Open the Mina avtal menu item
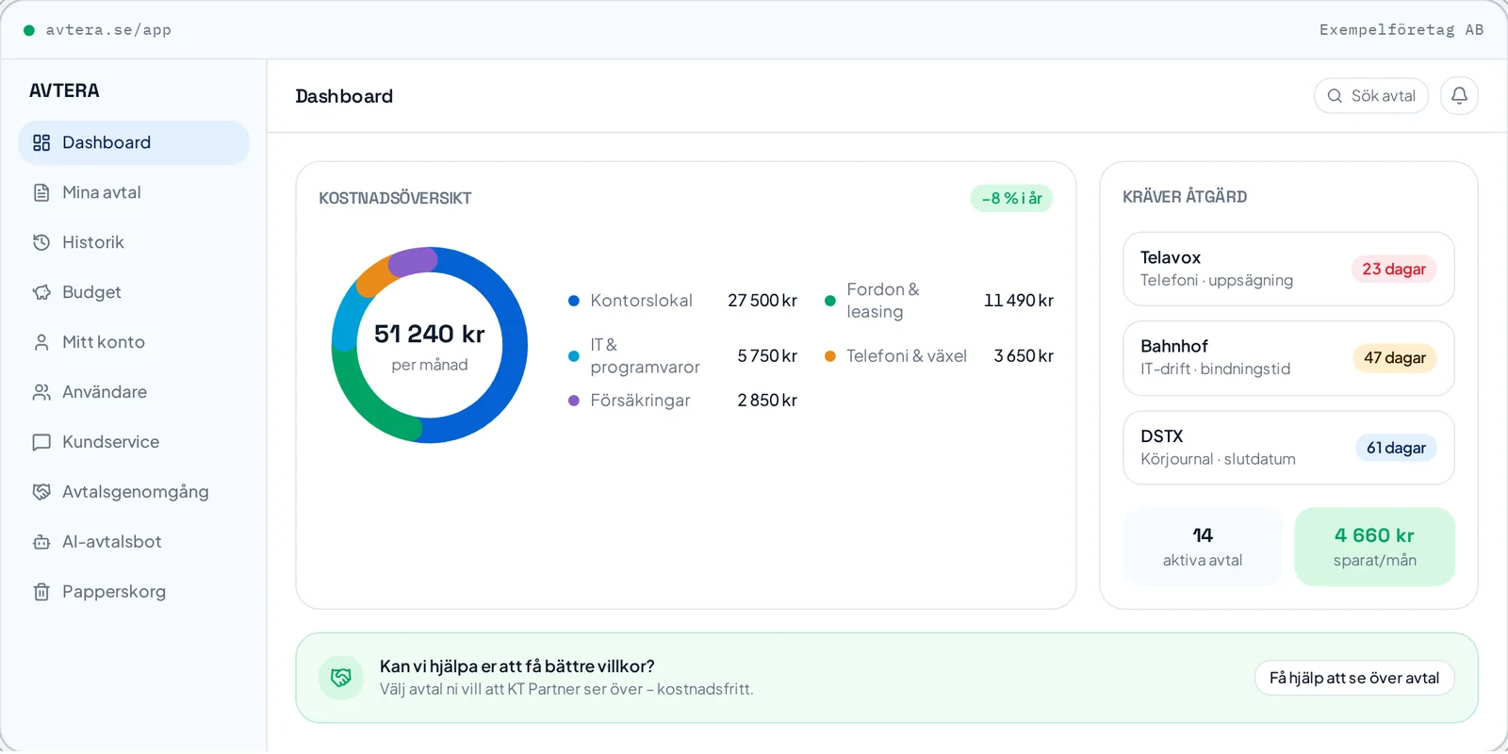Screen dimensions: 1508x754 click(134, 192)
